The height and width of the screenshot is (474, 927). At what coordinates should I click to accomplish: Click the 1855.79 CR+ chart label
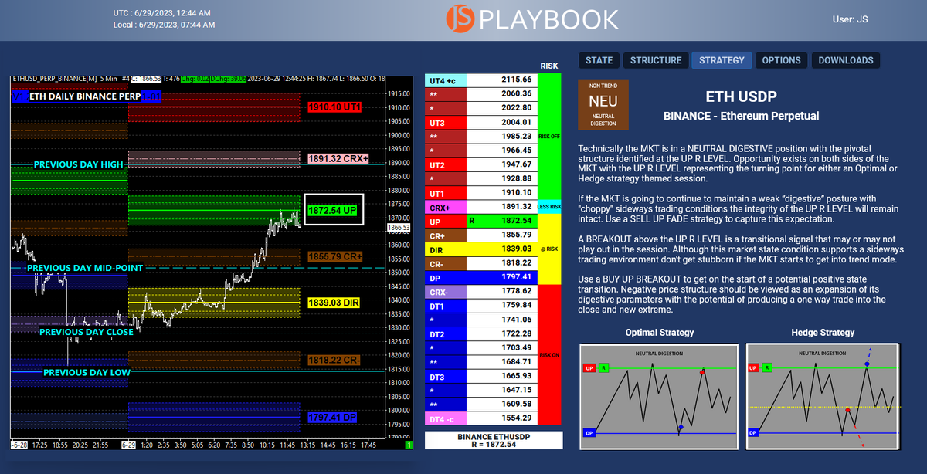coord(335,256)
